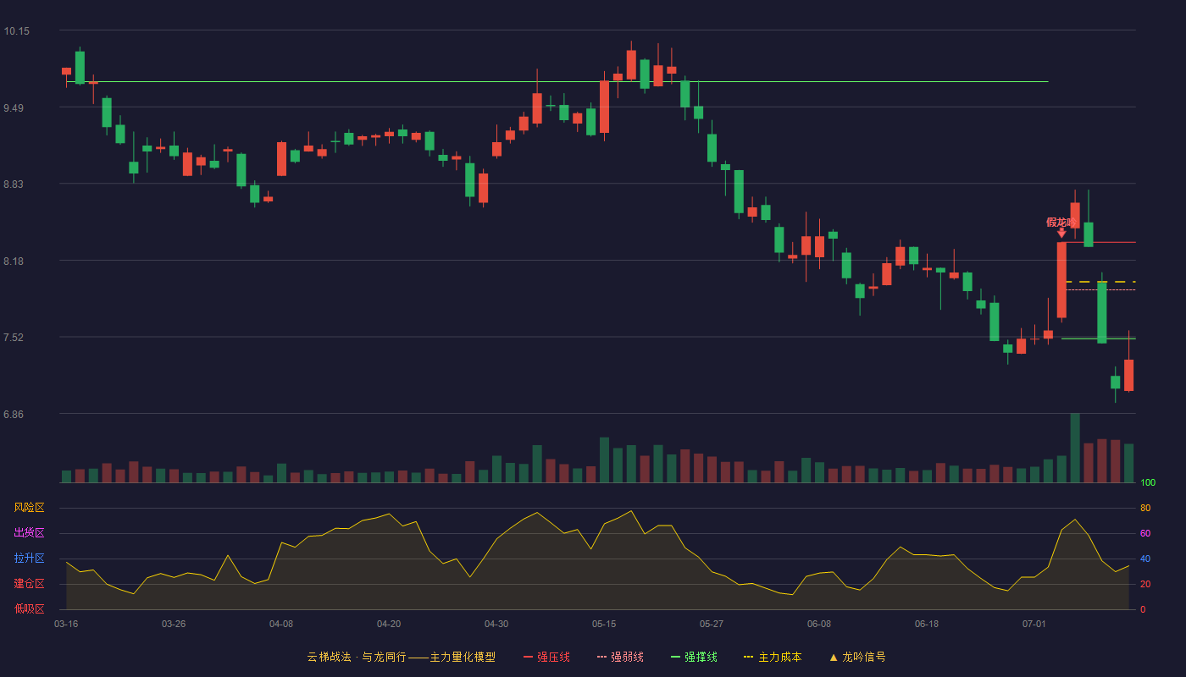Click the 06-18 date label
The height and width of the screenshot is (677, 1186).
click(927, 624)
